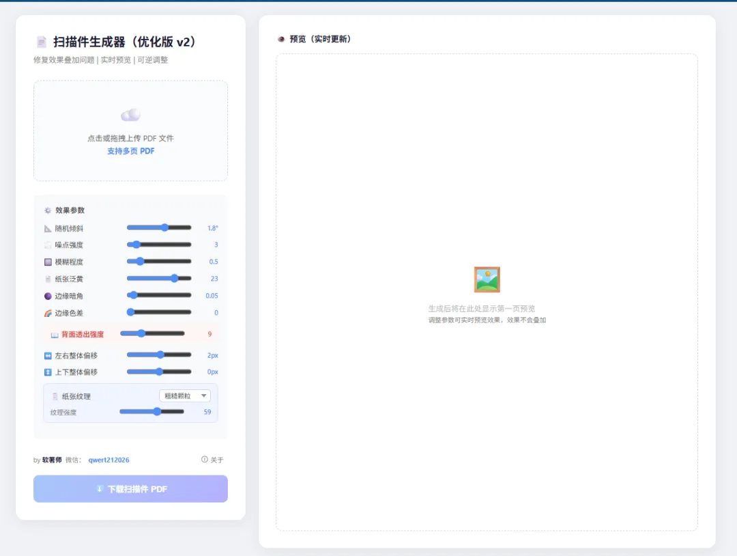This screenshot has height=556, width=737.
Task: Click the cloud upload icon
Action: (x=130, y=115)
